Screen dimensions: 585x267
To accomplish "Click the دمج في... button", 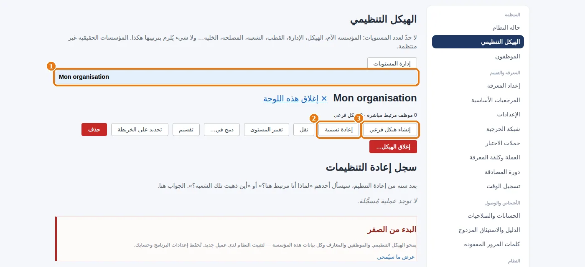I will (222, 130).
